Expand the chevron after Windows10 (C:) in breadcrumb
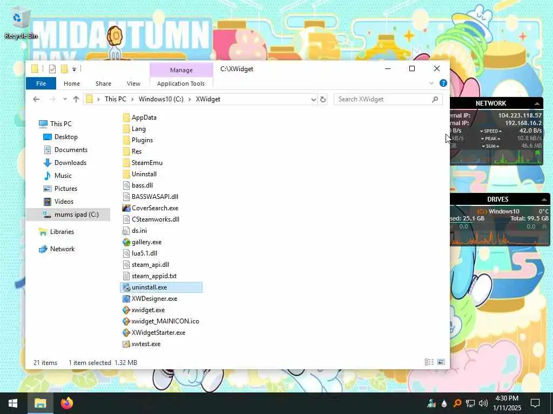Screen dimensions: 553x414 coord(190,99)
